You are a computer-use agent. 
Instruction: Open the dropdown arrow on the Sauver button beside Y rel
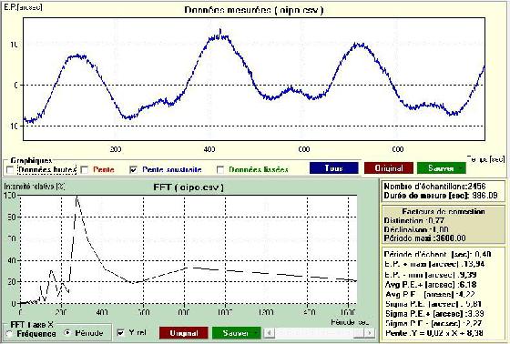pos(257,333)
